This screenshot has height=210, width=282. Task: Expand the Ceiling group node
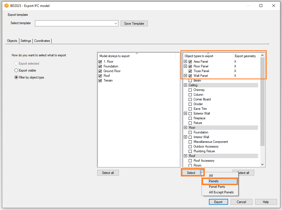[186, 85]
